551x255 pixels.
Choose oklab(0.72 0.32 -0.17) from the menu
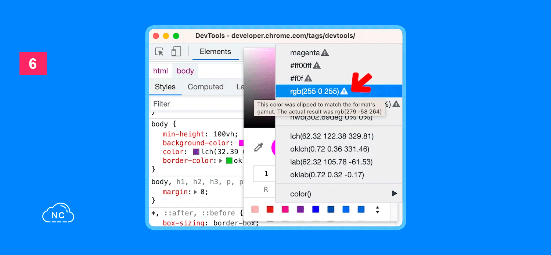point(327,175)
